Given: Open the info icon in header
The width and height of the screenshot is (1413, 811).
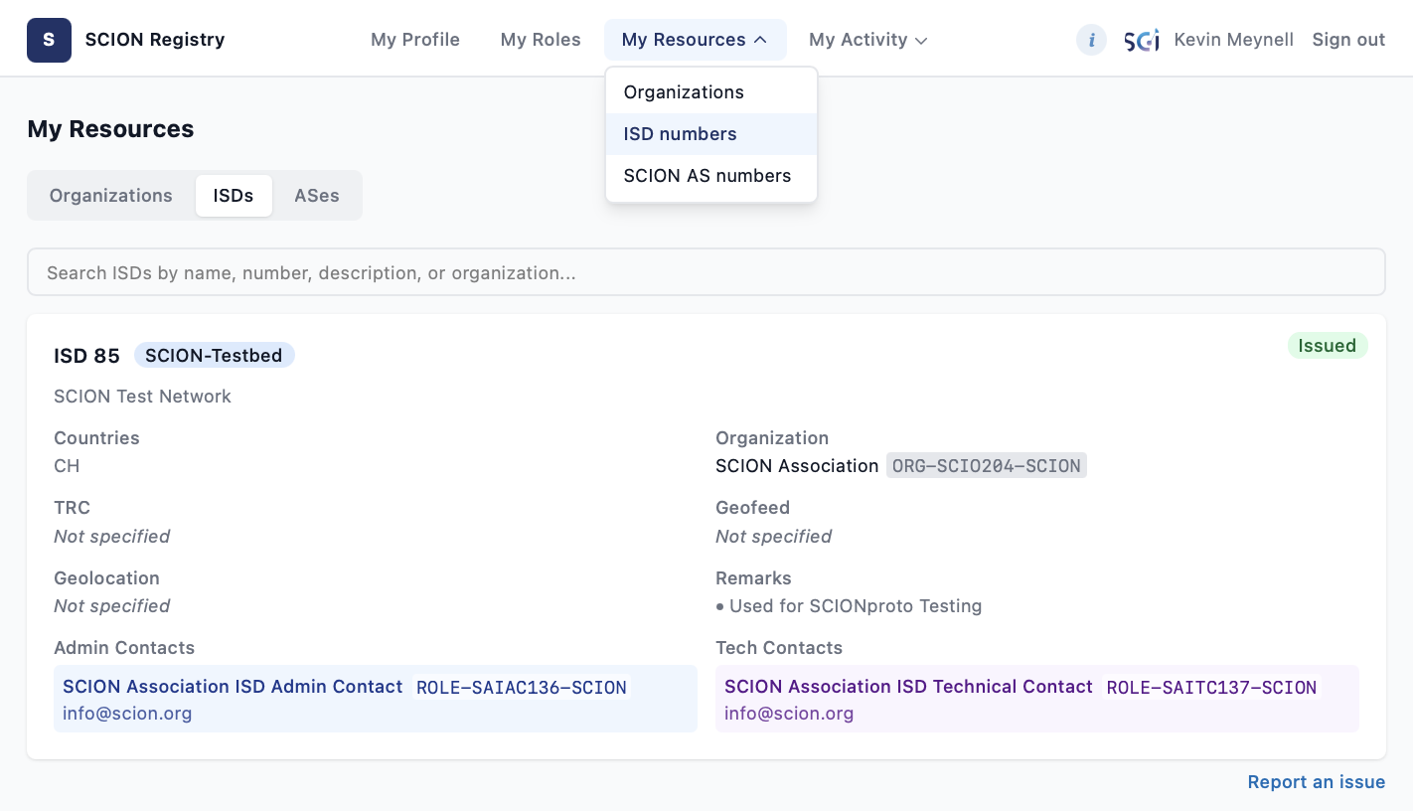Looking at the screenshot, I should [x=1091, y=40].
